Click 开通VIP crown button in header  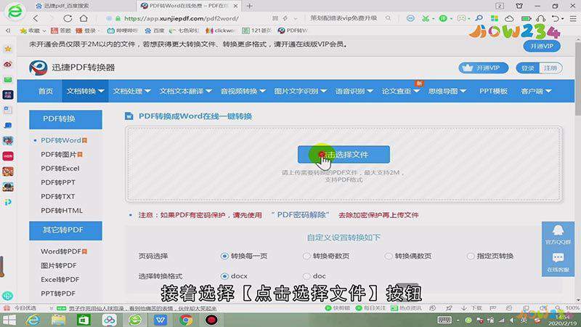click(x=483, y=68)
